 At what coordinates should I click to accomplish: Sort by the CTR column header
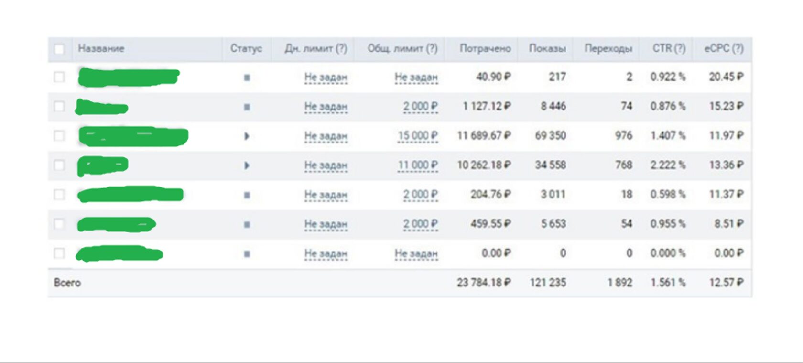tap(669, 48)
